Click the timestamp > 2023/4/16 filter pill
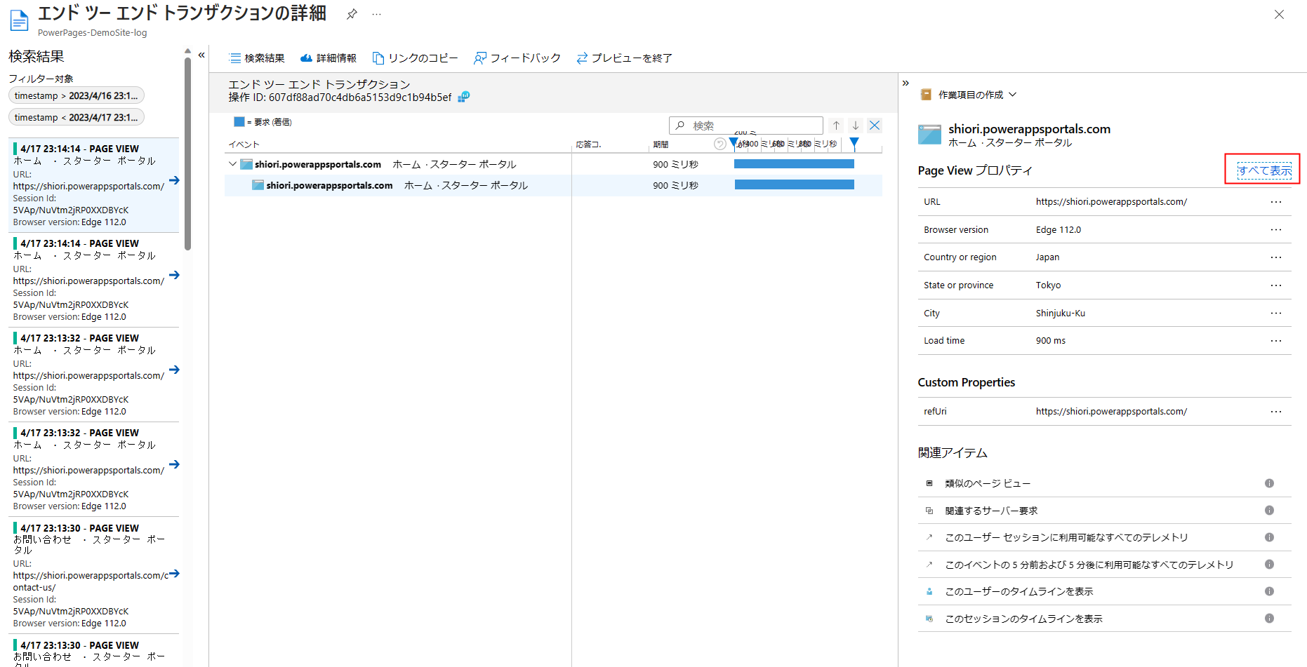Viewport: 1307px width, 667px height. click(x=77, y=95)
